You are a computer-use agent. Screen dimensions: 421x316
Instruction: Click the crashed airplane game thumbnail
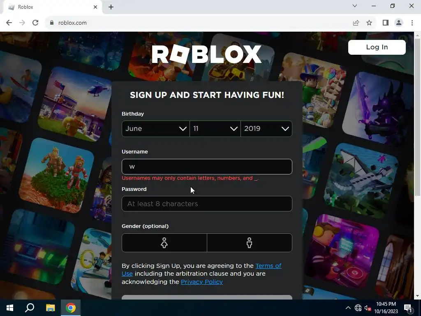[x=361, y=181]
